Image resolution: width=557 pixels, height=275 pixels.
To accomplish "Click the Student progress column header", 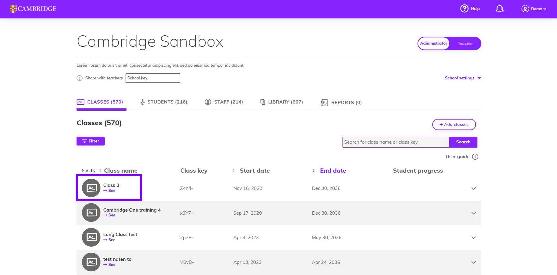I will tap(418, 171).
